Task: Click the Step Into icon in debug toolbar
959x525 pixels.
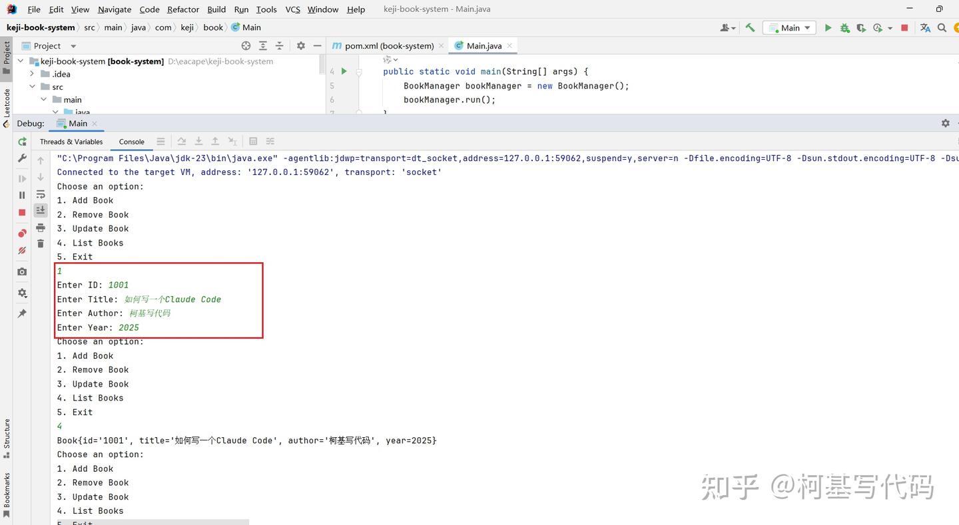Action: pyautogui.click(x=198, y=141)
